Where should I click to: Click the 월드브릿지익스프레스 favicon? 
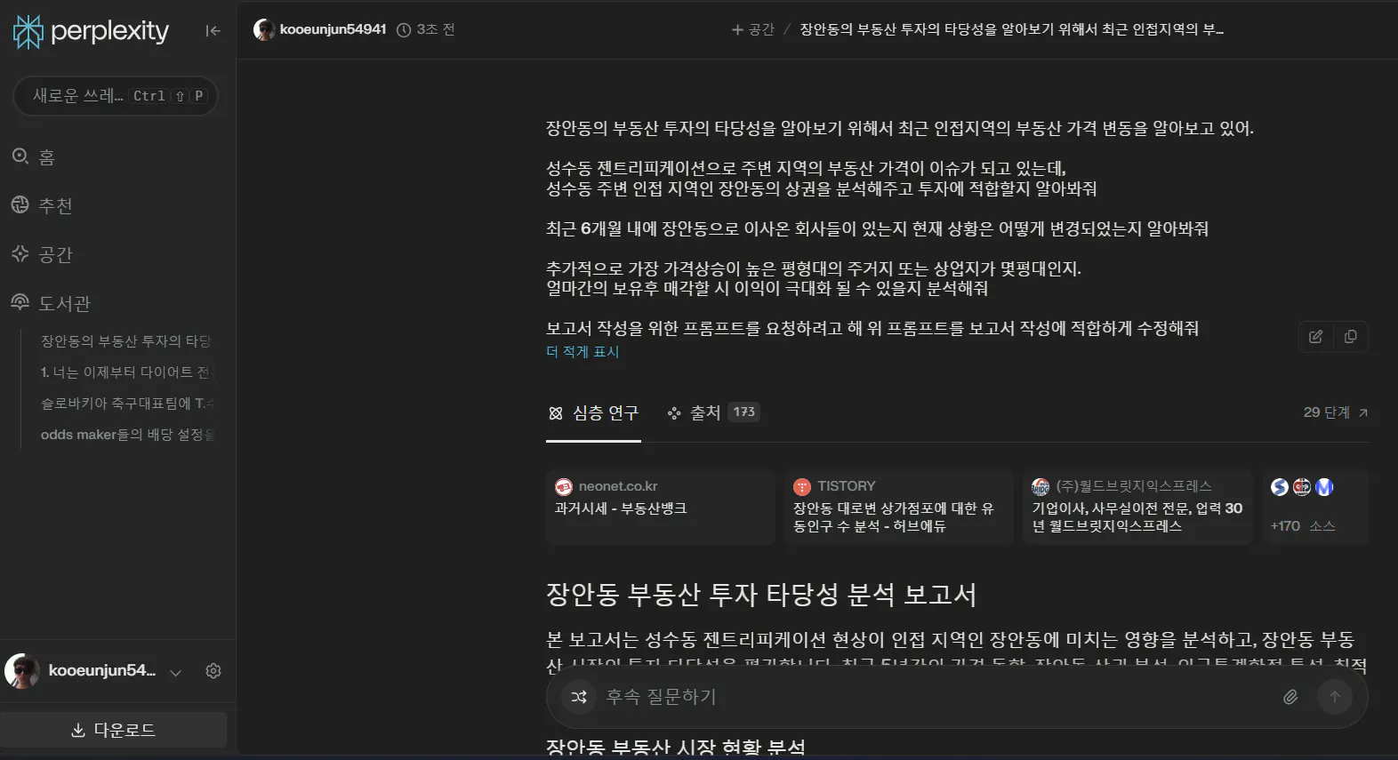[x=1040, y=486]
